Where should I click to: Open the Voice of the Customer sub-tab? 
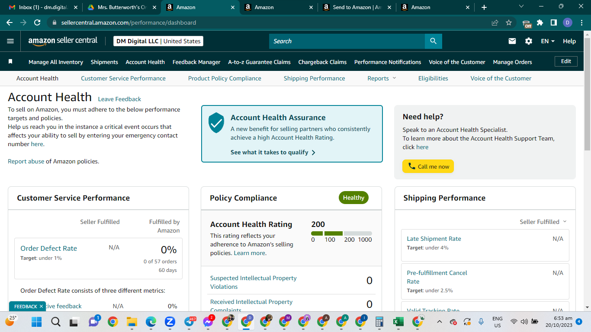pos(501,78)
